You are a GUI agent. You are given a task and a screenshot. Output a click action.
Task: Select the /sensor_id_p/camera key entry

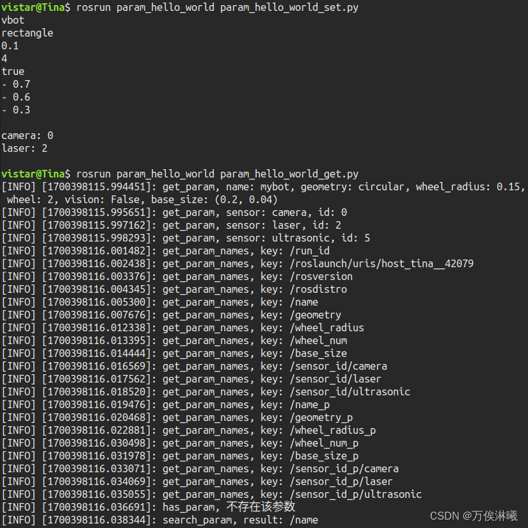click(x=344, y=469)
